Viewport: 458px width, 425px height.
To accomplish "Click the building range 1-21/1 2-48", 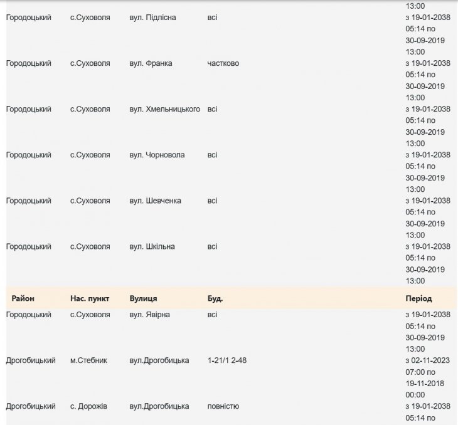I will tap(230, 360).
